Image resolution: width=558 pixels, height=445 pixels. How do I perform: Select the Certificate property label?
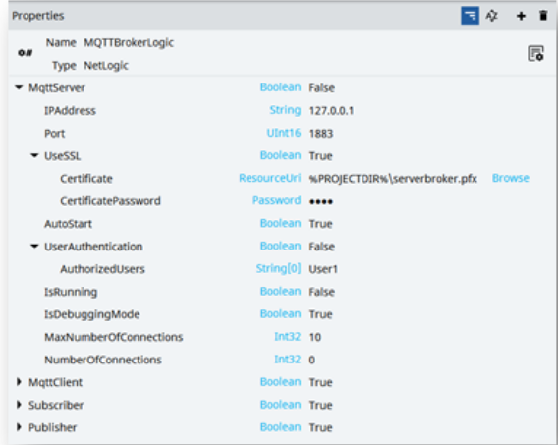86,179
